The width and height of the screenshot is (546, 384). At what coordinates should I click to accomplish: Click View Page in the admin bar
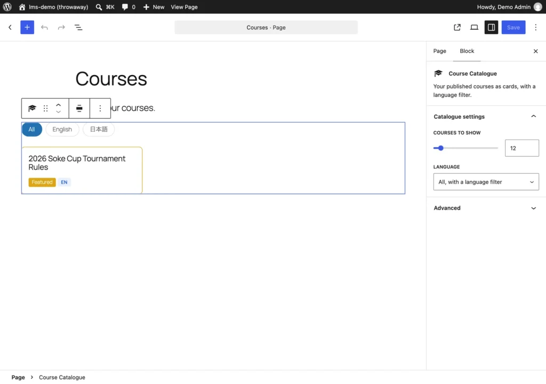click(x=184, y=7)
